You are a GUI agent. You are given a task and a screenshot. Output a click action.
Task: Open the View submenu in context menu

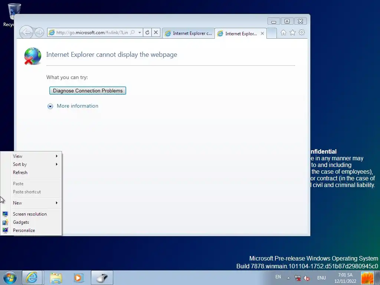tap(36, 156)
